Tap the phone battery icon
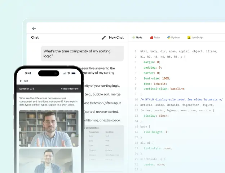The width and height of the screenshot is (225, 173). [x=73, y=73]
